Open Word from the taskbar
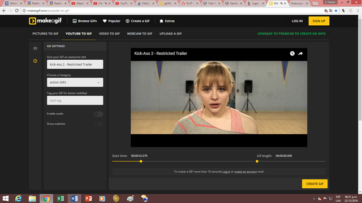 74,198
